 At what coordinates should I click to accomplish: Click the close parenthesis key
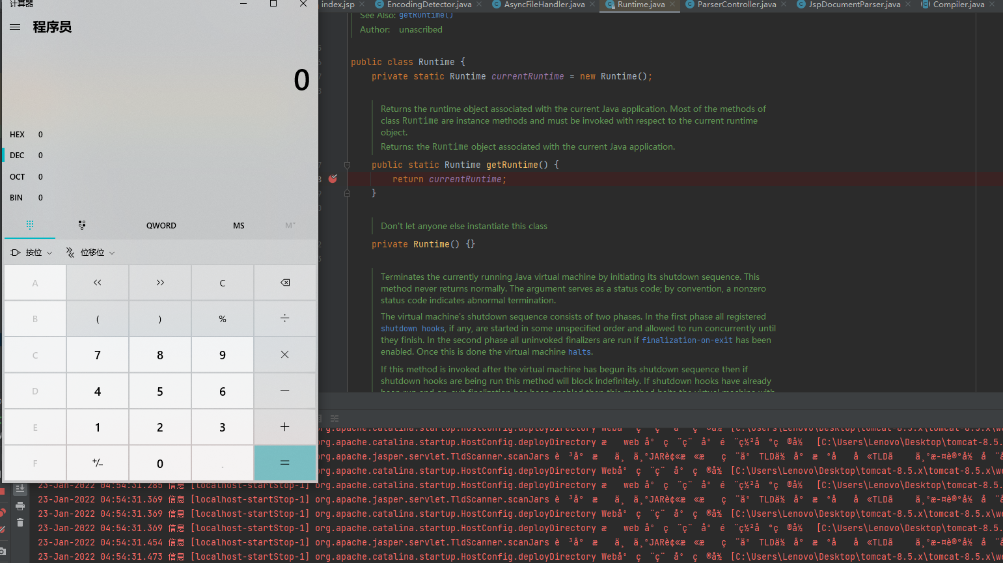point(160,319)
